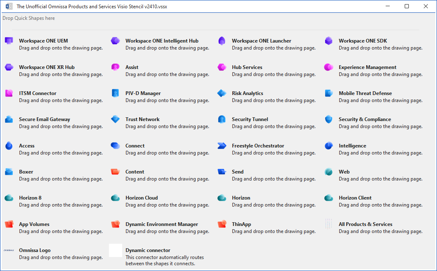437x271 pixels.
Task: Click the 'Secure Email Gateway' label
Action: pos(45,119)
